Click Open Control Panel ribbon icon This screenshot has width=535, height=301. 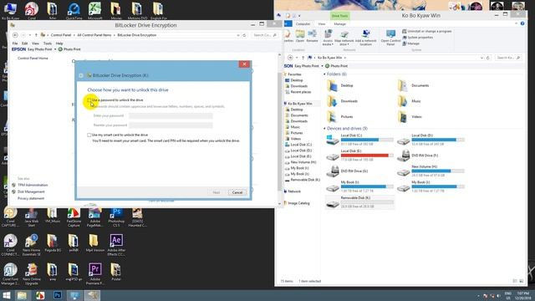click(x=390, y=38)
